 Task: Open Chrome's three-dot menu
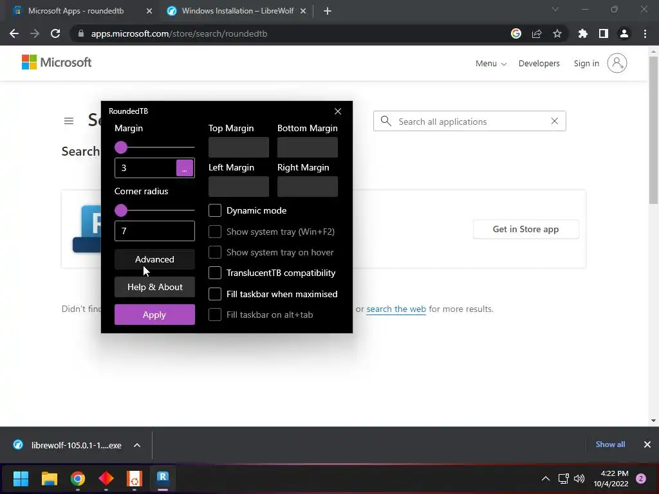645,33
